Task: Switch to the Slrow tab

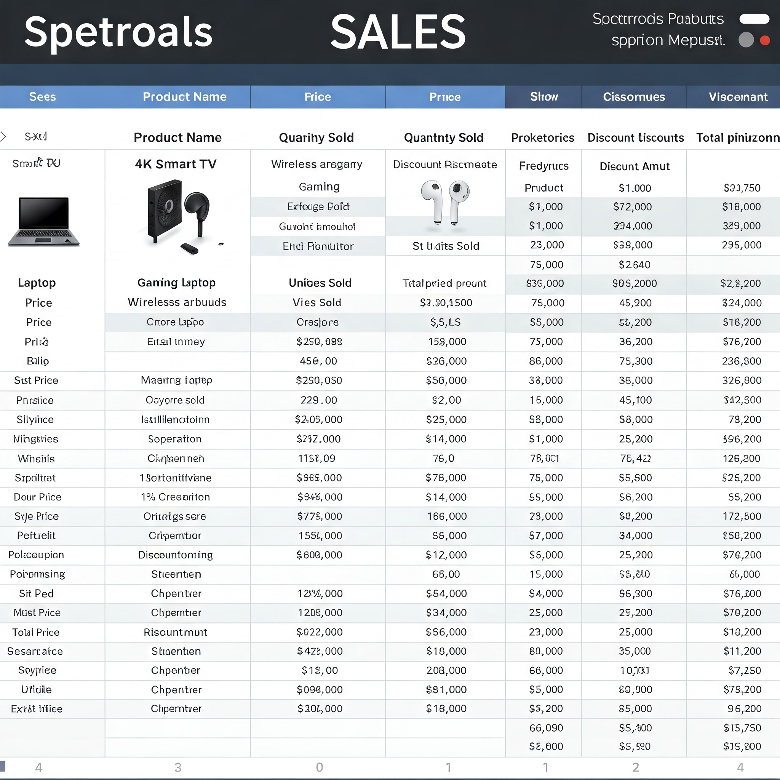Action: (543, 97)
